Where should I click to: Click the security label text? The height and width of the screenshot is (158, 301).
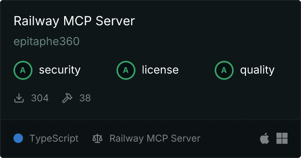pos(60,70)
